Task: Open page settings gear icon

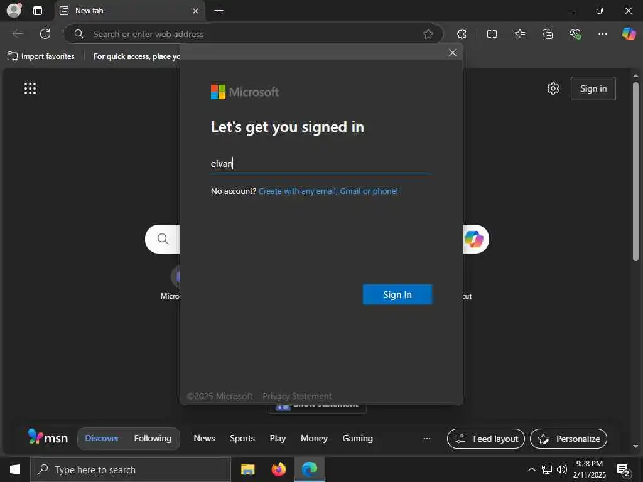Action: [553, 88]
